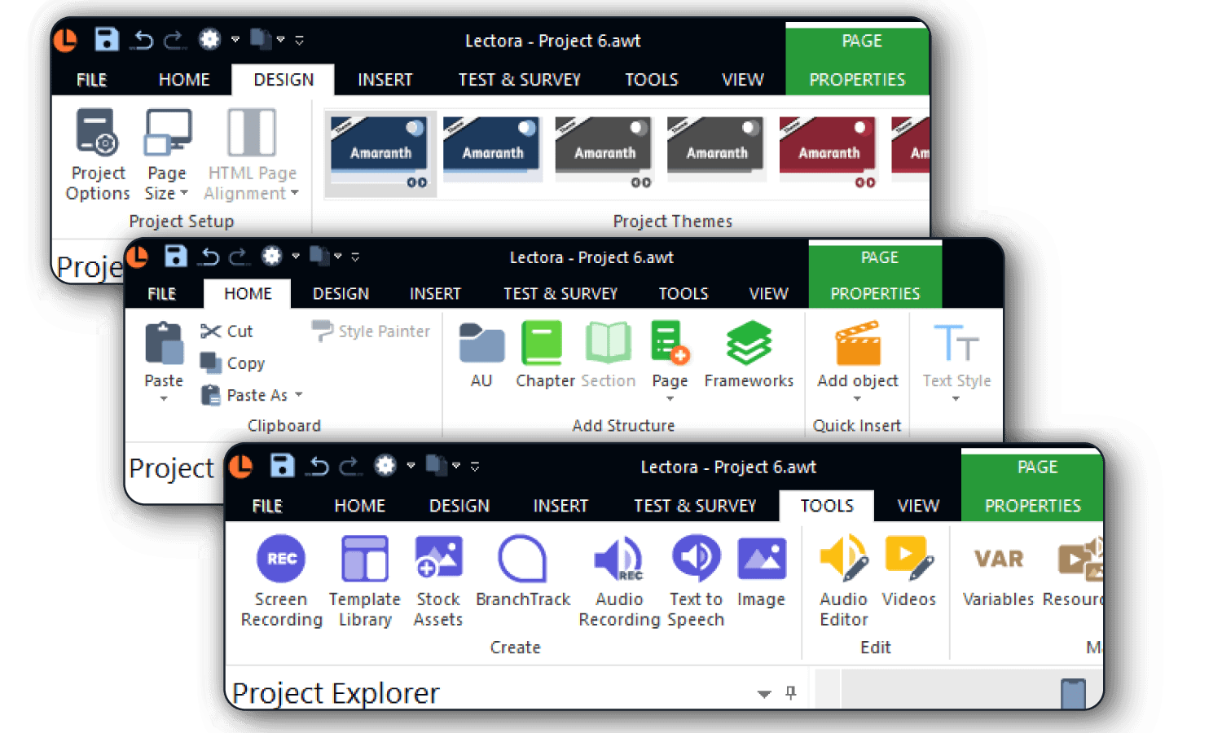Select HOME tab in the middle window
The image size is (1222, 733).
click(x=248, y=293)
